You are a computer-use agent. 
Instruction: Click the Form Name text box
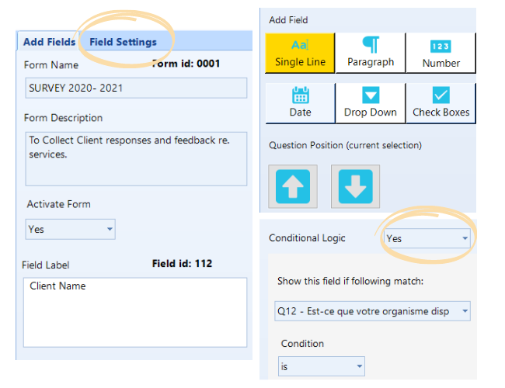(136, 88)
